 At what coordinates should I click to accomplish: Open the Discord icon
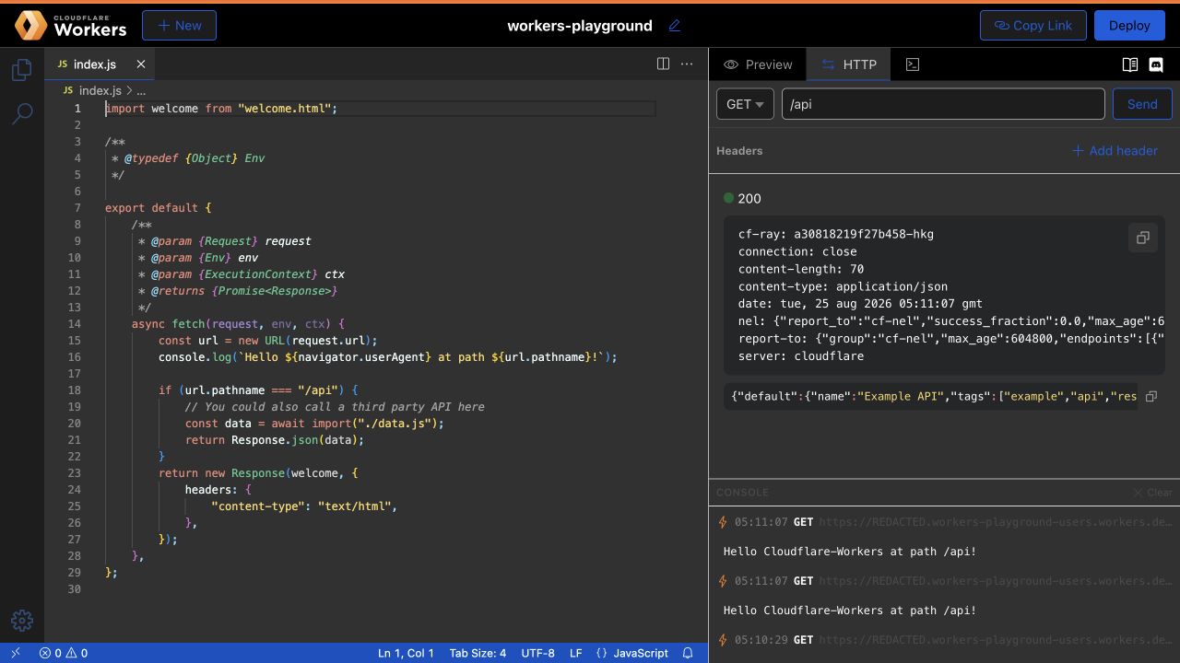pos(1155,64)
